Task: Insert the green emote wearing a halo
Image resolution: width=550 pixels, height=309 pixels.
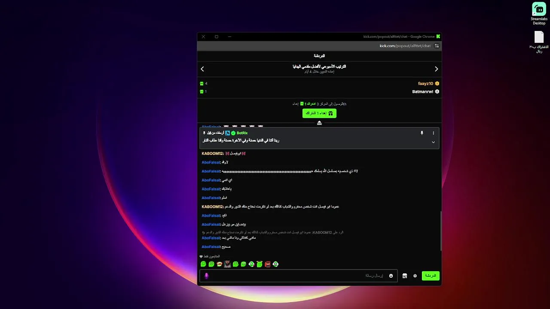Action: coord(260,264)
